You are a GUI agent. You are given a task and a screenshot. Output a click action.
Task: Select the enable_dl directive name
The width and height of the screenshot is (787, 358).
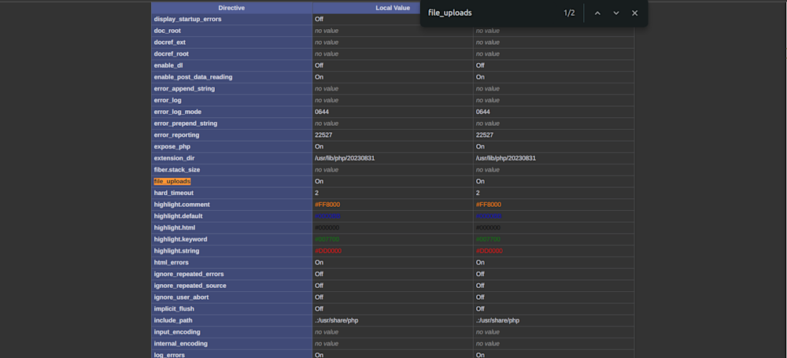coord(168,65)
